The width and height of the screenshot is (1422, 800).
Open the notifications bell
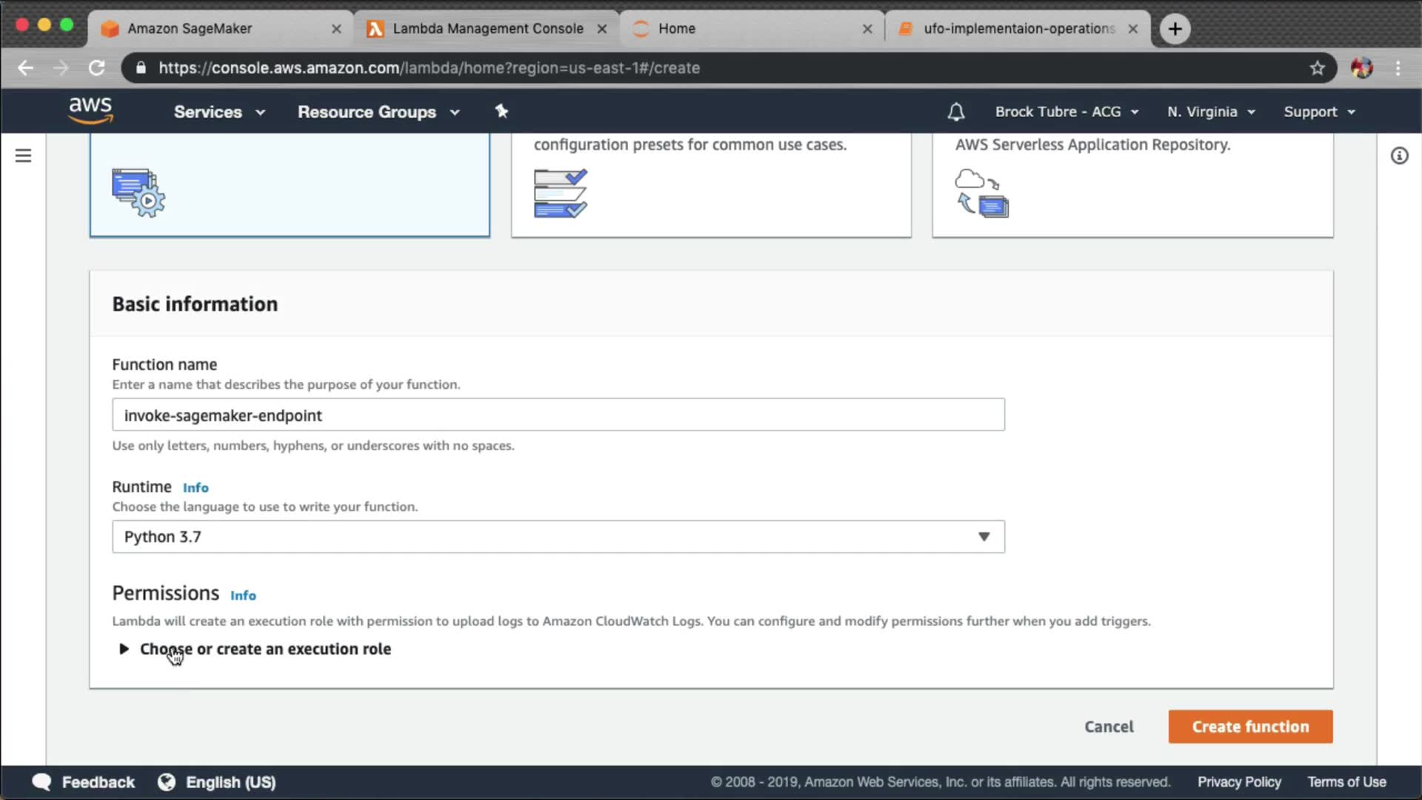pyautogui.click(x=955, y=112)
